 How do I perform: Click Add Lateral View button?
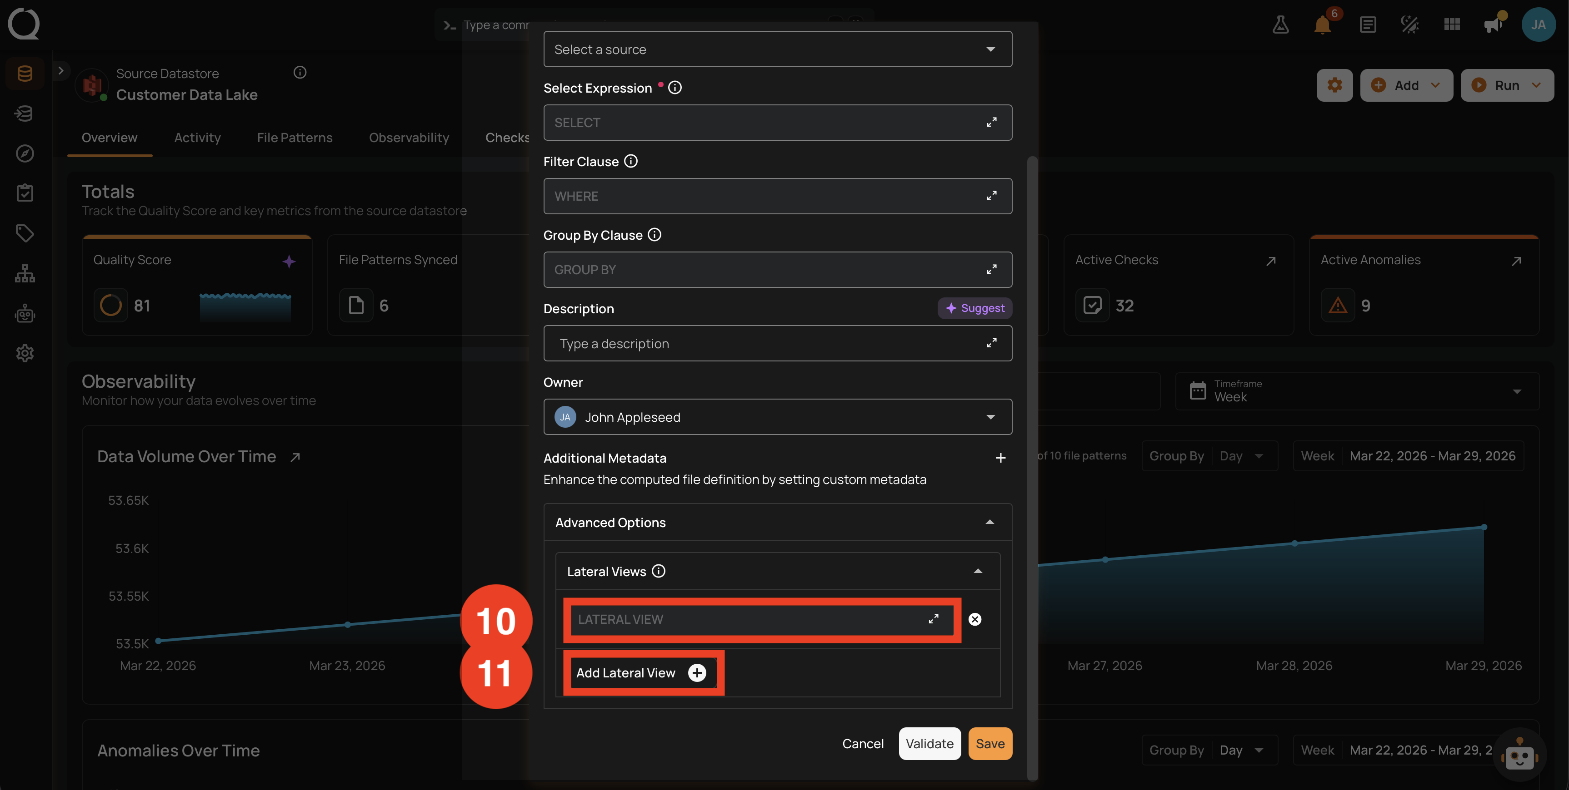point(641,672)
